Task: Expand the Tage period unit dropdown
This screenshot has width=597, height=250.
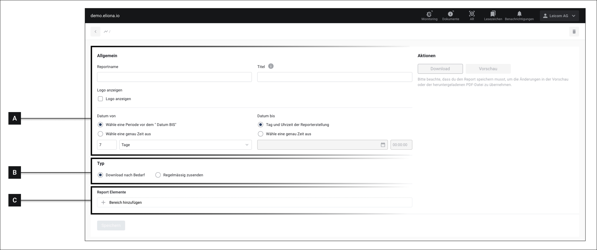Action: 185,145
